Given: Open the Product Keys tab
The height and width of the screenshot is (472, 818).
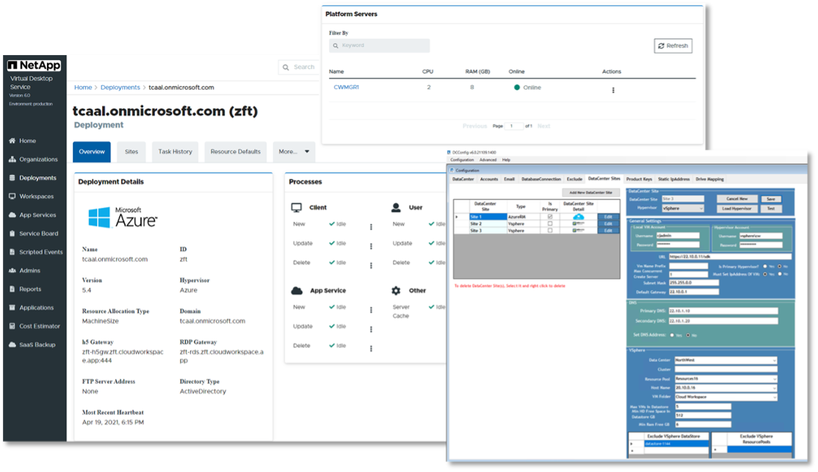Looking at the screenshot, I should tap(639, 178).
